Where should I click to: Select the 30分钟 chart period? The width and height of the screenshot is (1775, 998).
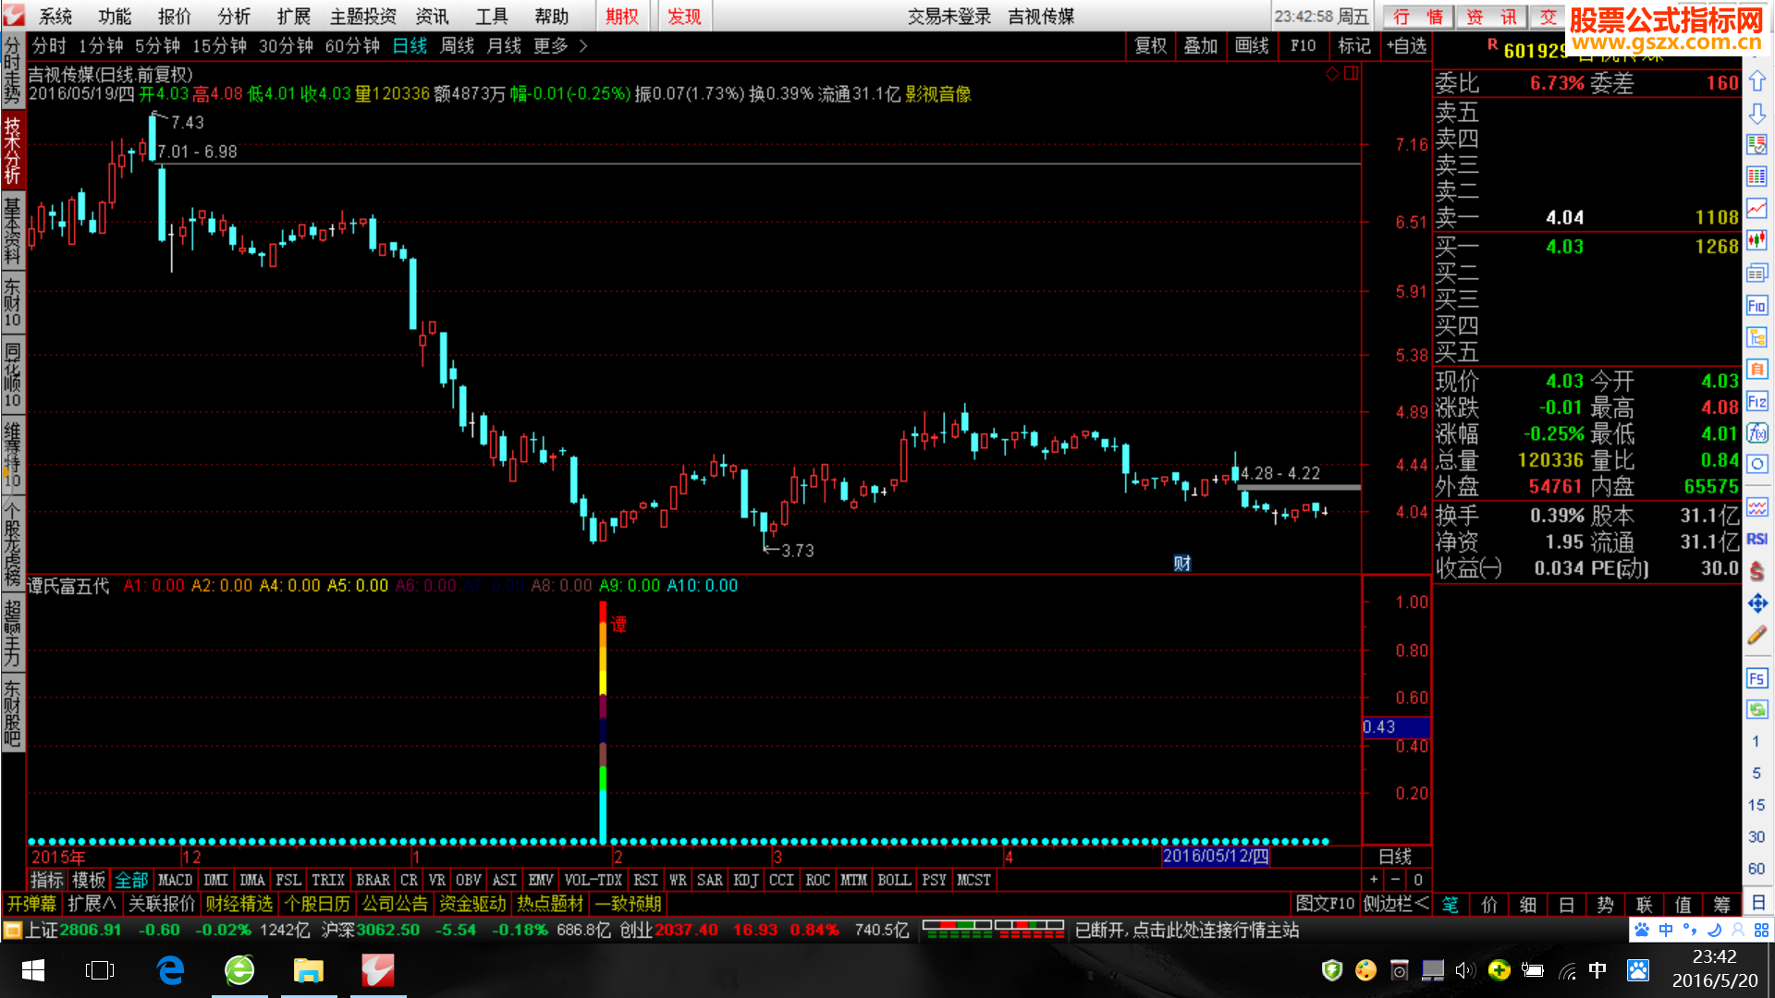pyautogui.click(x=286, y=46)
